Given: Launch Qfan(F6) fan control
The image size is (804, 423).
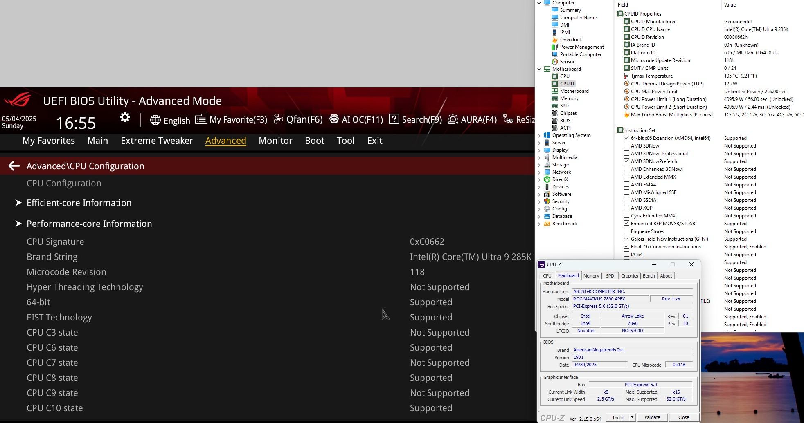Looking at the screenshot, I should 298,120.
